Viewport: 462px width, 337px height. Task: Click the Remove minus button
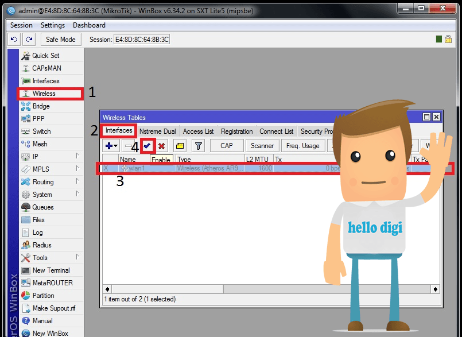click(128, 146)
